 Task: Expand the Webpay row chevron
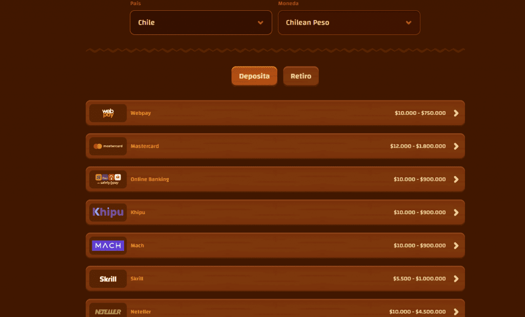click(x=455, y=113)
